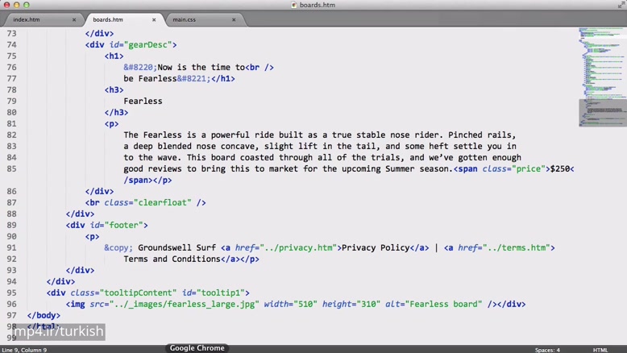
Task: Click the red window close button
Action: pos(6,5)
